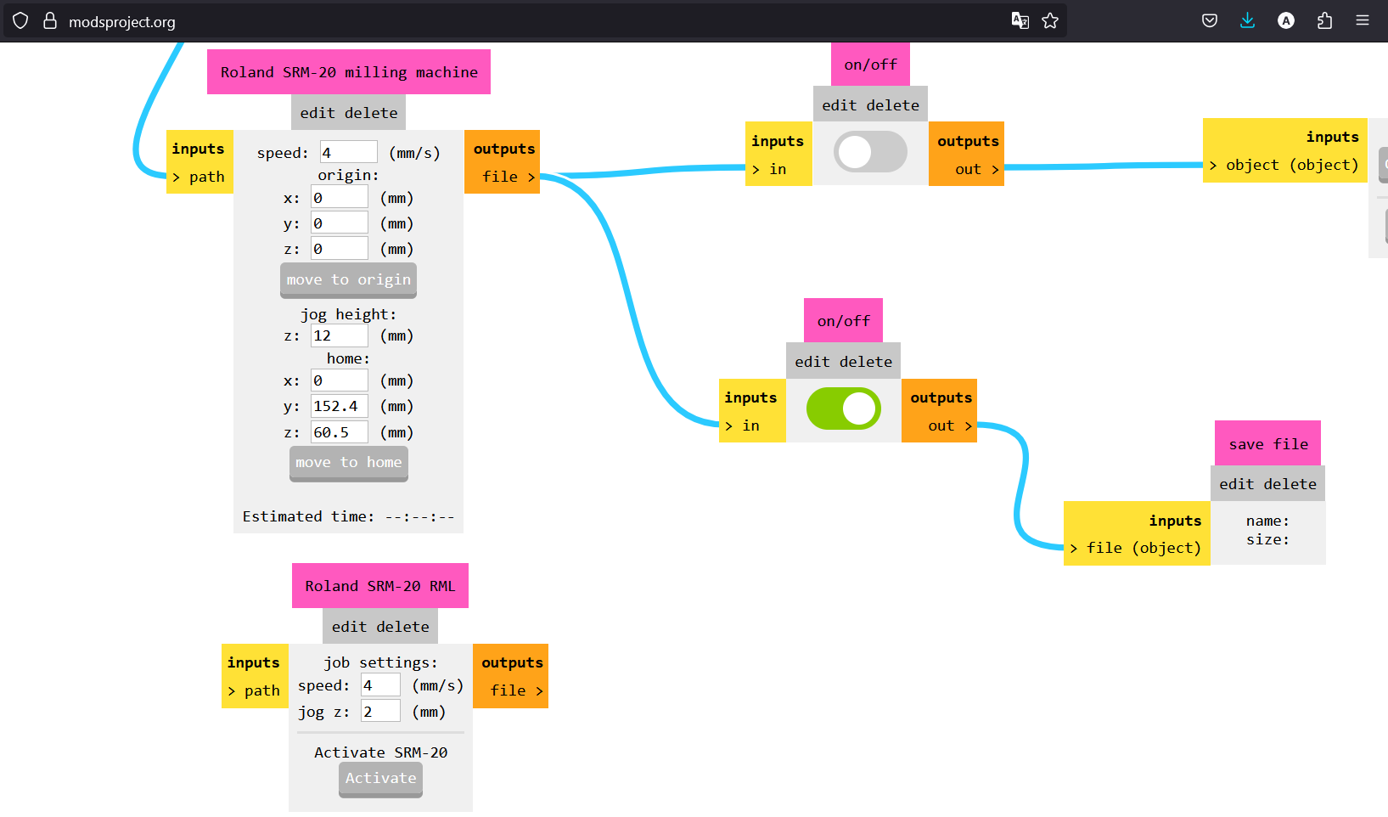Click the translate page icon in address bar

point(1020,20)
